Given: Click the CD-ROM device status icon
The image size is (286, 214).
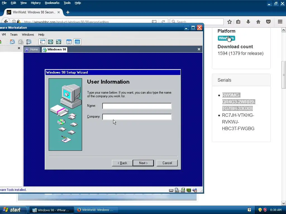Looking at the screenshot, I should pos(177,190).
